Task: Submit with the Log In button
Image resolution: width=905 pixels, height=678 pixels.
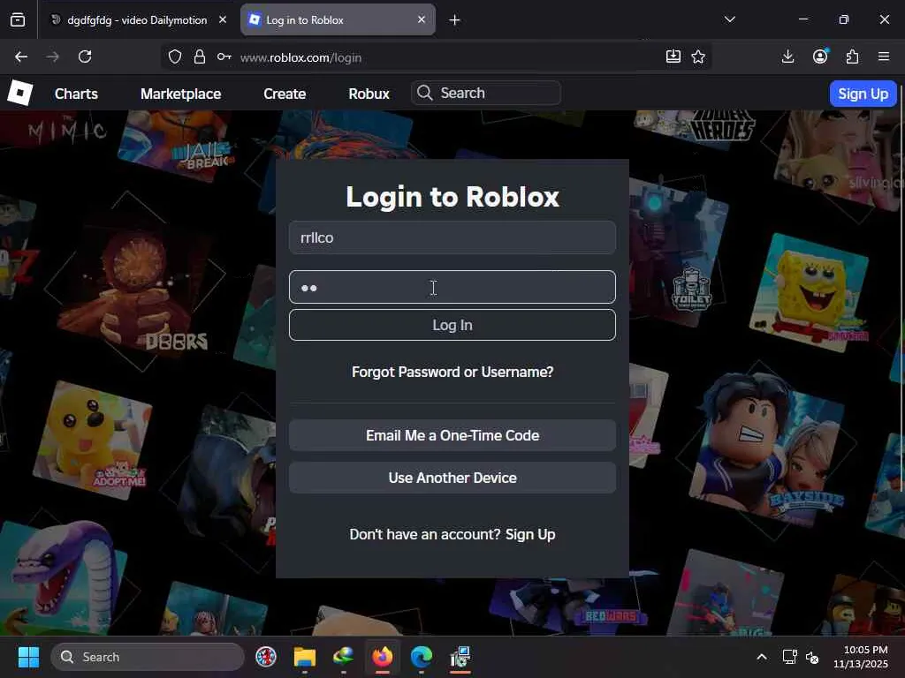Action: 452,325
